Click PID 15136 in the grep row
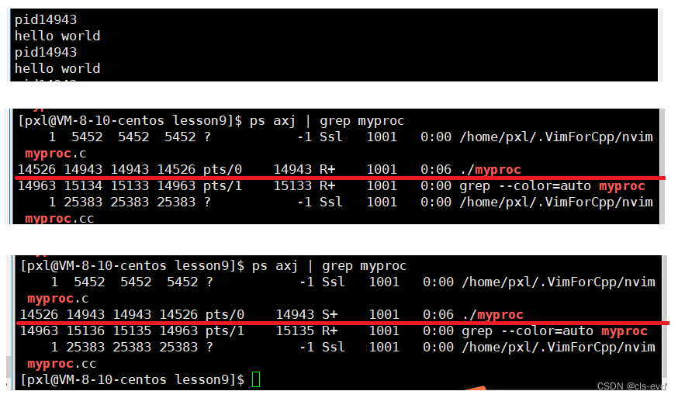This screenshot has height=398, width=678. pyautogui.click(x=82, y=331)
